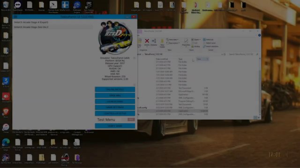Open the Size column header dropdown
Screen dimensions: 300x168
[x=207, y=59]
